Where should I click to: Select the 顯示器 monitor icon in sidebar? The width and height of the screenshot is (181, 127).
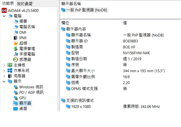pos(16,103)
